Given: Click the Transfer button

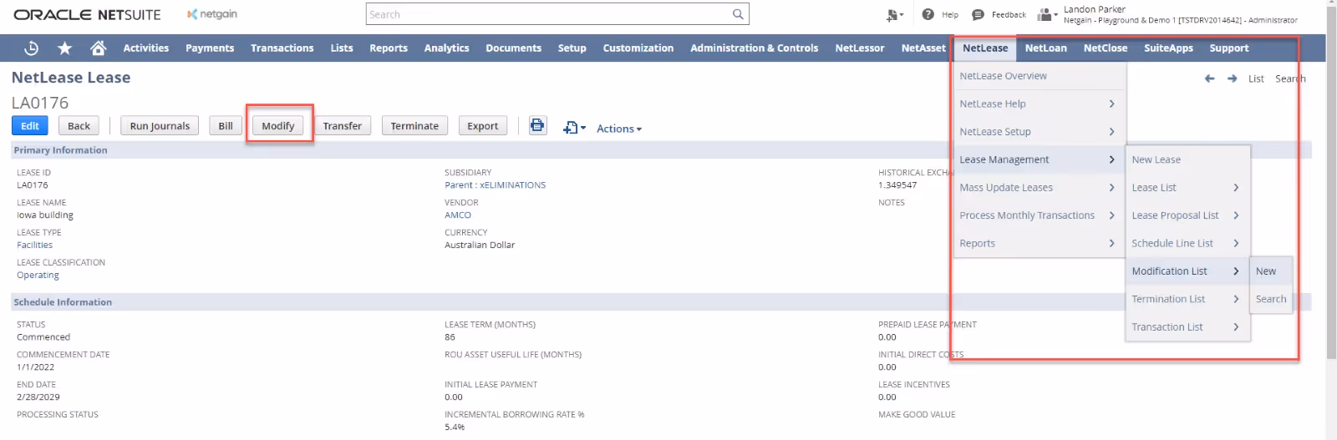Looking at the screenshot, I should (x=343, y=126).
